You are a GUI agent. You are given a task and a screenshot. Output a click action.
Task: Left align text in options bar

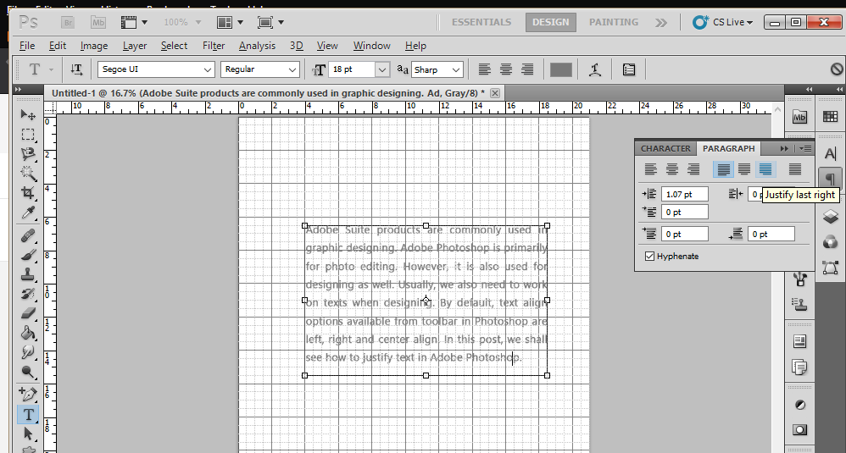click(485, 69)
